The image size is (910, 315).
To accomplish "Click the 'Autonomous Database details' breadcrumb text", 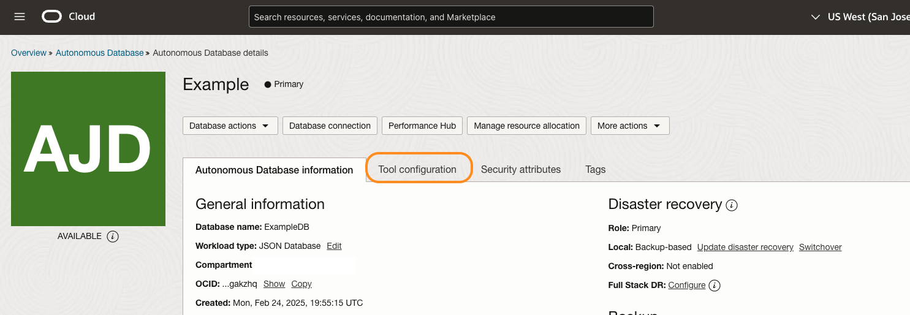I will pos(210,53).
